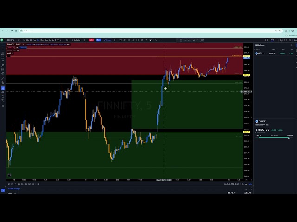Select the measure ruler tool
Screen dimensions: 297x222
pyautogui.click(x=3, y=79)
